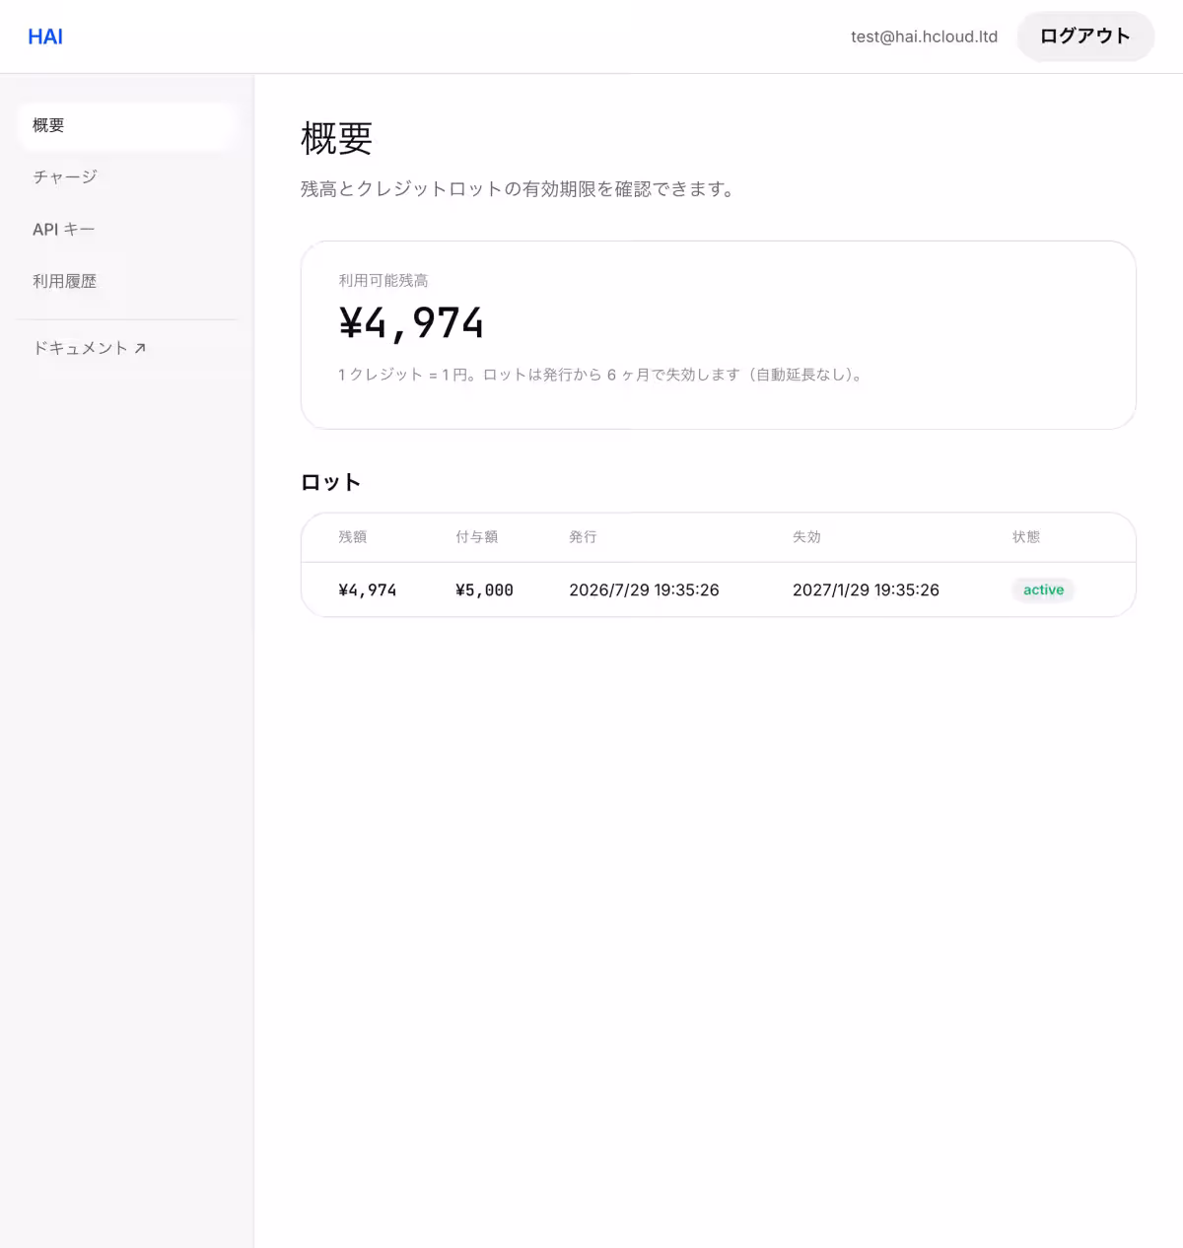
Task: Open the 概要 sidebar item
Action: [126, 125]
